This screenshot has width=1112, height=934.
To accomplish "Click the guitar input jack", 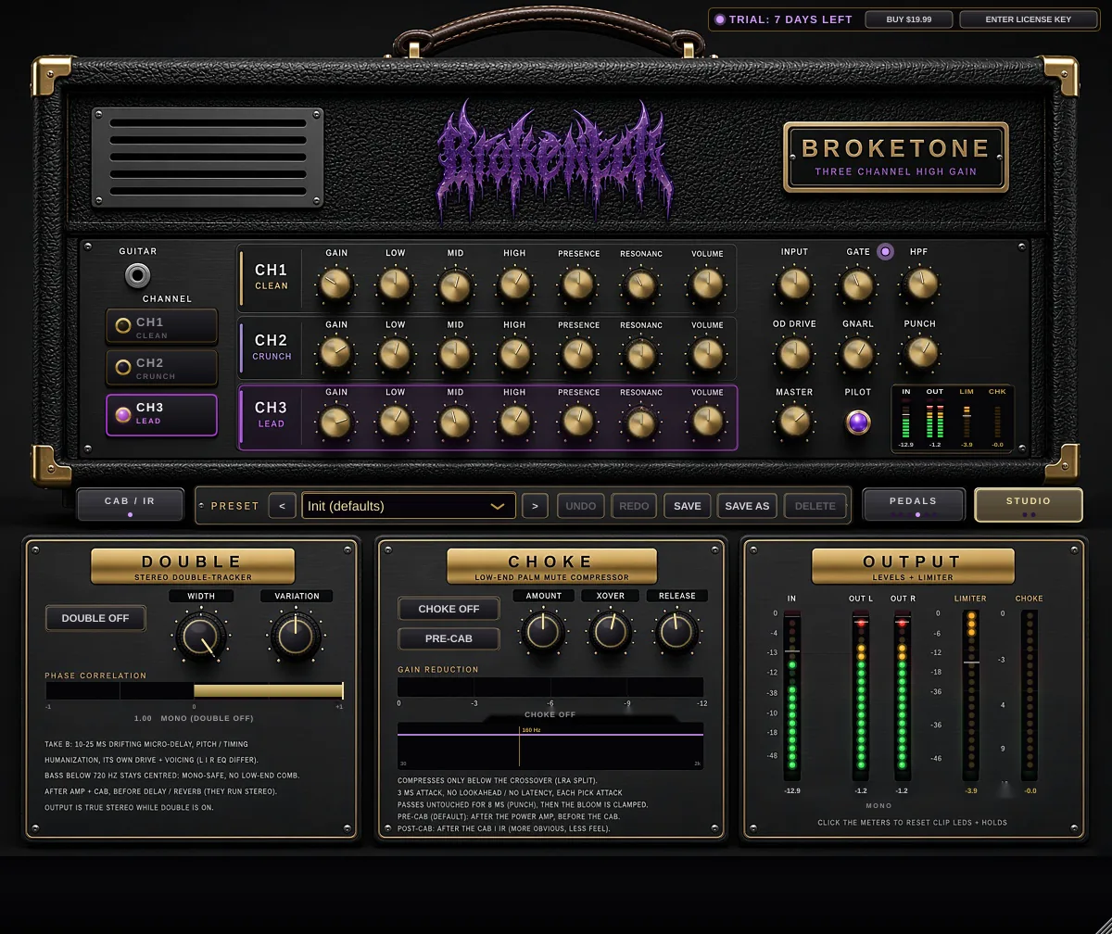I will [x=138, y=275].
